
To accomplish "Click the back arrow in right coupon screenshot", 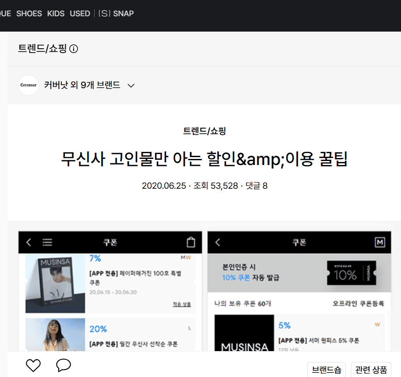I will pos(218,242).
